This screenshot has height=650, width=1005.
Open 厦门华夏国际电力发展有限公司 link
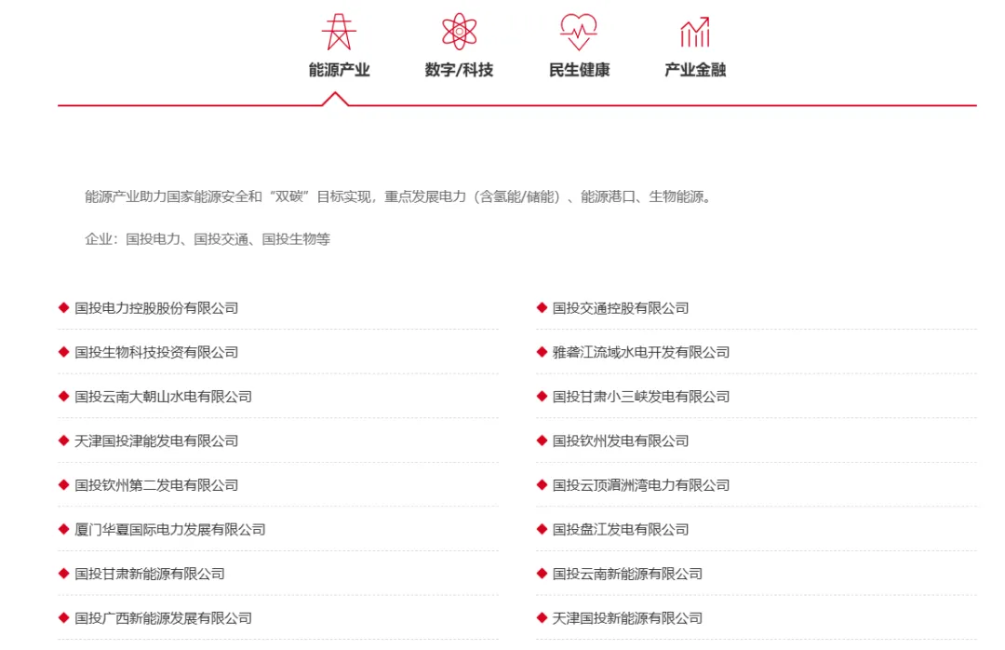170,529
